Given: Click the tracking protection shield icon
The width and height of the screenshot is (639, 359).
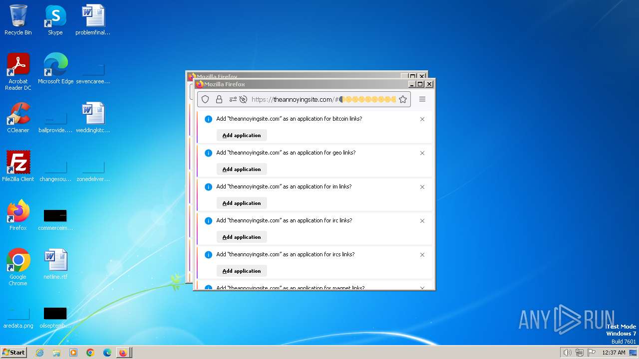Looking at the screenshot, I should click(x=205, y=99).
